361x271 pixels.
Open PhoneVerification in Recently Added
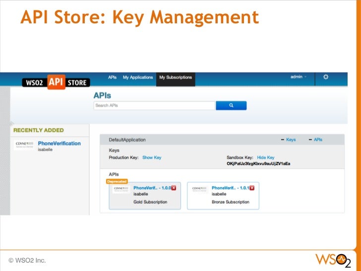coord(59,143)
